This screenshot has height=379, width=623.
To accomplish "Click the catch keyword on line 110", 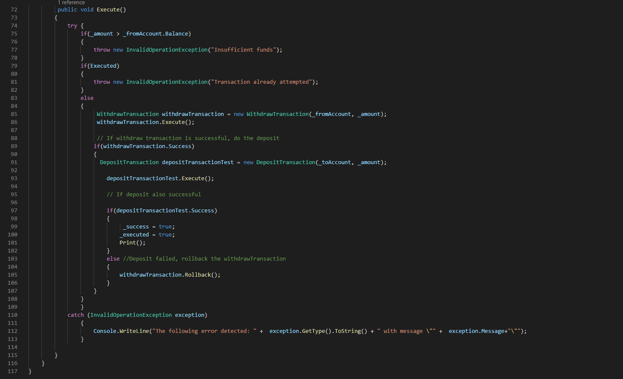I will coord(76,315).
